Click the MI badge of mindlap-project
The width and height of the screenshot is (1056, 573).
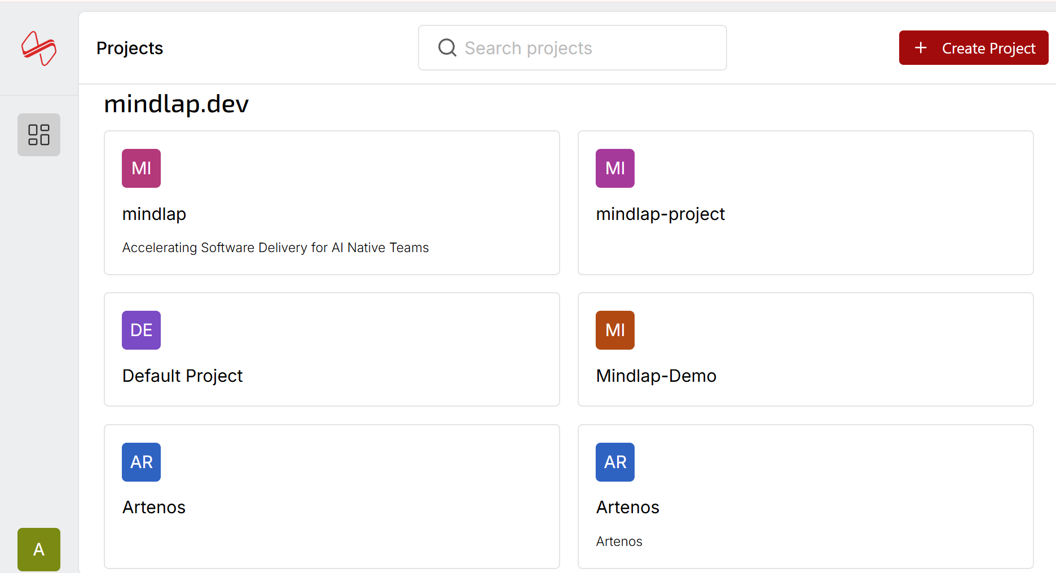click(x=615, y=168)
